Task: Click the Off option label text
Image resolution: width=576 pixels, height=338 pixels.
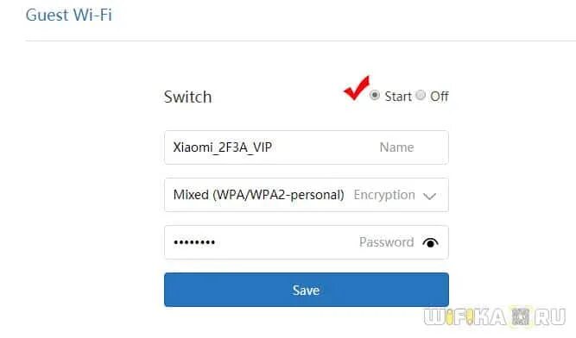Action: (440, 97)
